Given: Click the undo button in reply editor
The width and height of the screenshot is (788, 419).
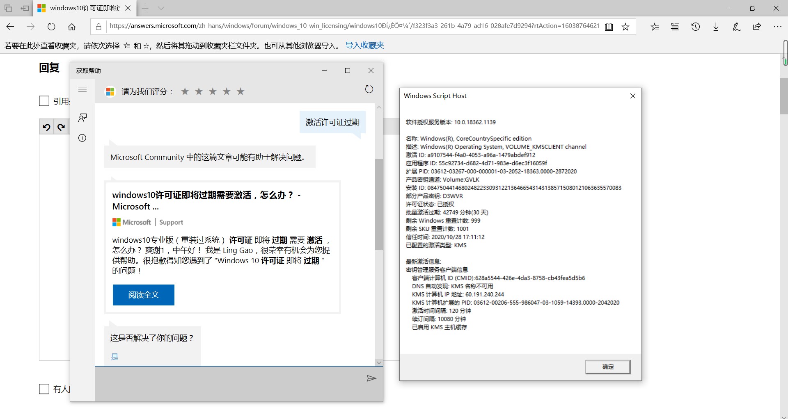Looking at the screenshot, I should pyautogui.click(x=47, y=127).
